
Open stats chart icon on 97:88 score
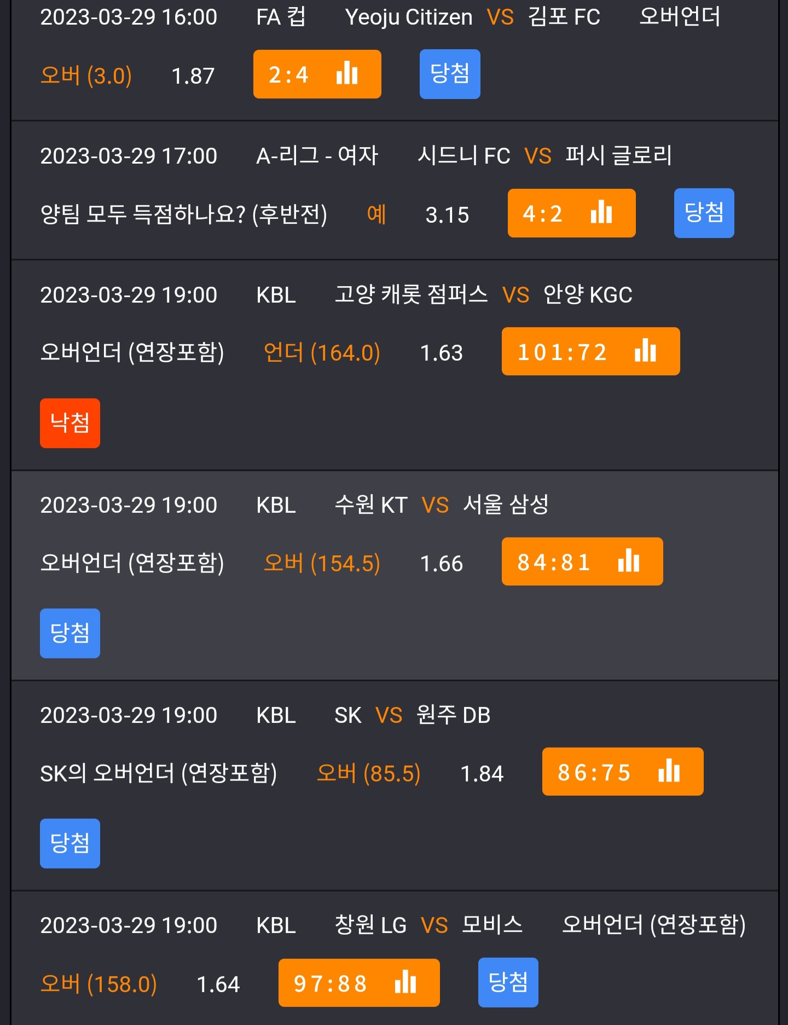coord(405,982)
